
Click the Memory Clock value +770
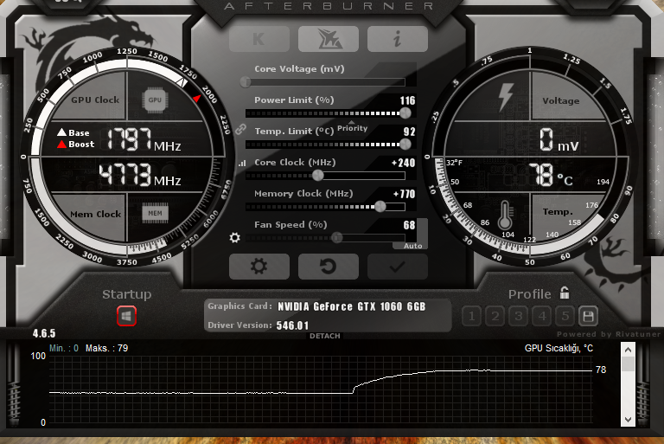[405, 194]
